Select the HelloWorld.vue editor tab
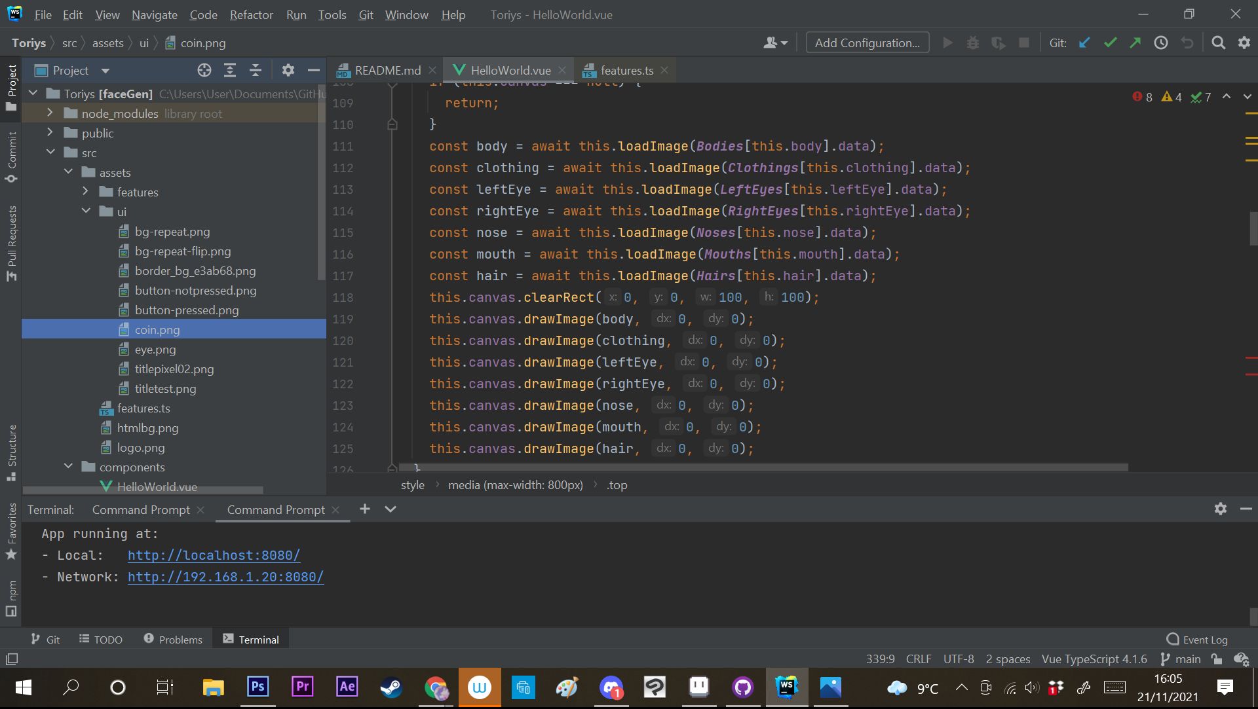 [512, 70]
